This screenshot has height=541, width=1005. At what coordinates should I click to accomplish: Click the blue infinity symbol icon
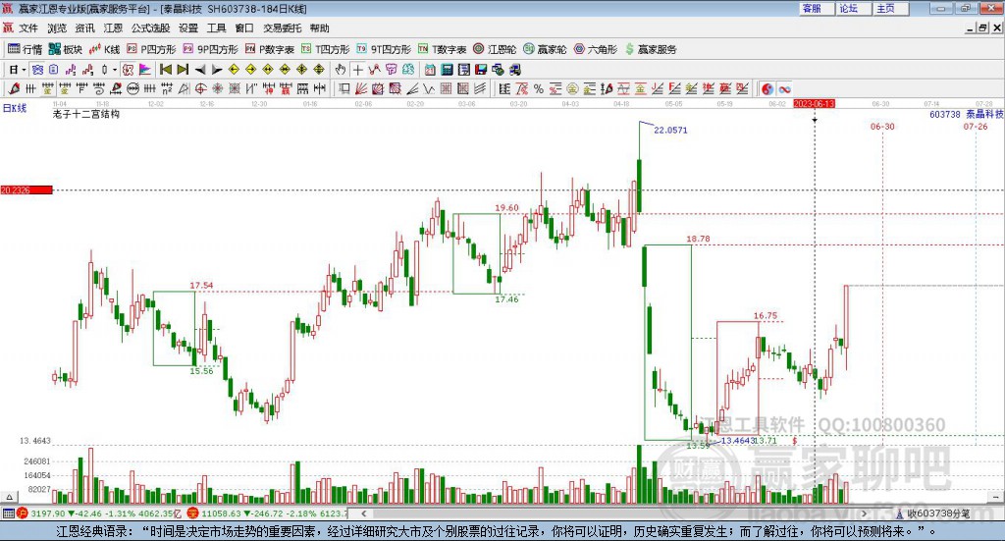click(x=784, y=89)
